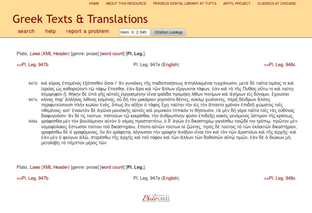The image size is (312, 213).
Task: Select report a problem link
Action: pyautogui.click(x=87, y=32)
